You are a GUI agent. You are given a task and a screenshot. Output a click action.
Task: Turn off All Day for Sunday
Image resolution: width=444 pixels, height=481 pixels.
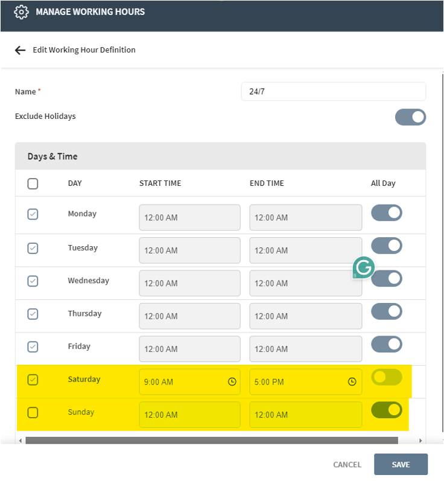click(386, 410)
